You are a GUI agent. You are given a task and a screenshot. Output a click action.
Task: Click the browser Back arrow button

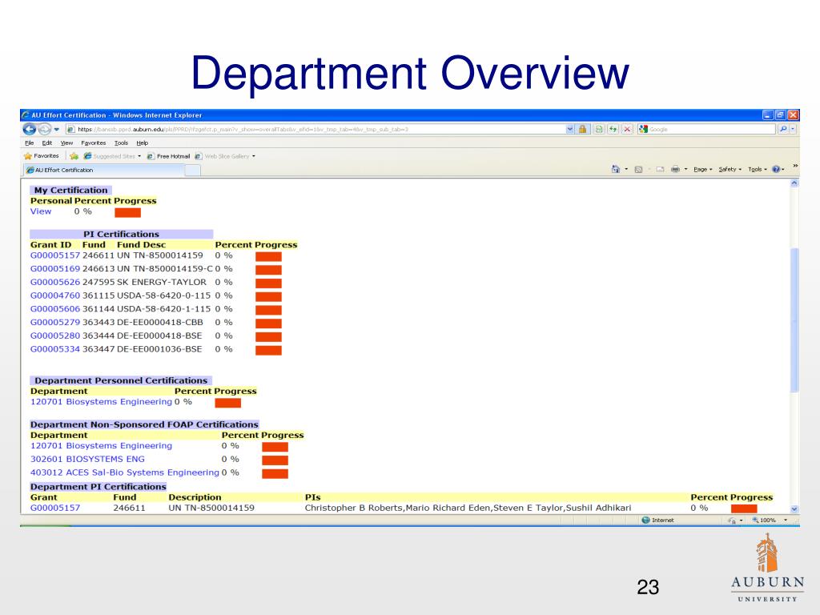pos(30,129)
